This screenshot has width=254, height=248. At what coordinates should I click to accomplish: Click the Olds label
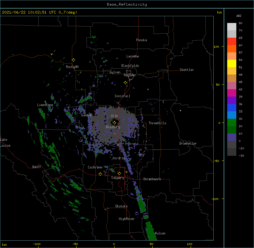[x=114, y=116]
